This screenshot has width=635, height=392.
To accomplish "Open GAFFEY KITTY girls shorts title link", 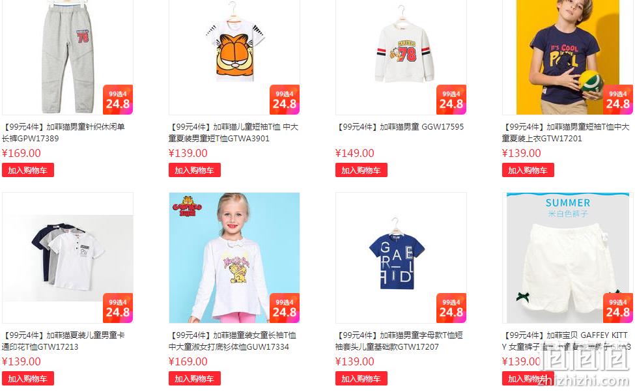I will 567,341.
